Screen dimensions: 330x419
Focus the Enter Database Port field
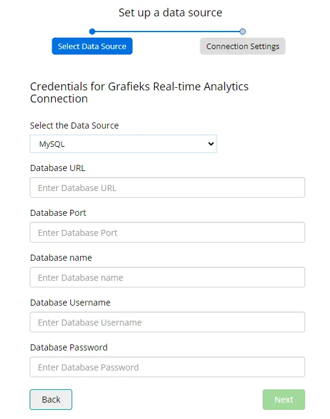[x=167, y=232]
